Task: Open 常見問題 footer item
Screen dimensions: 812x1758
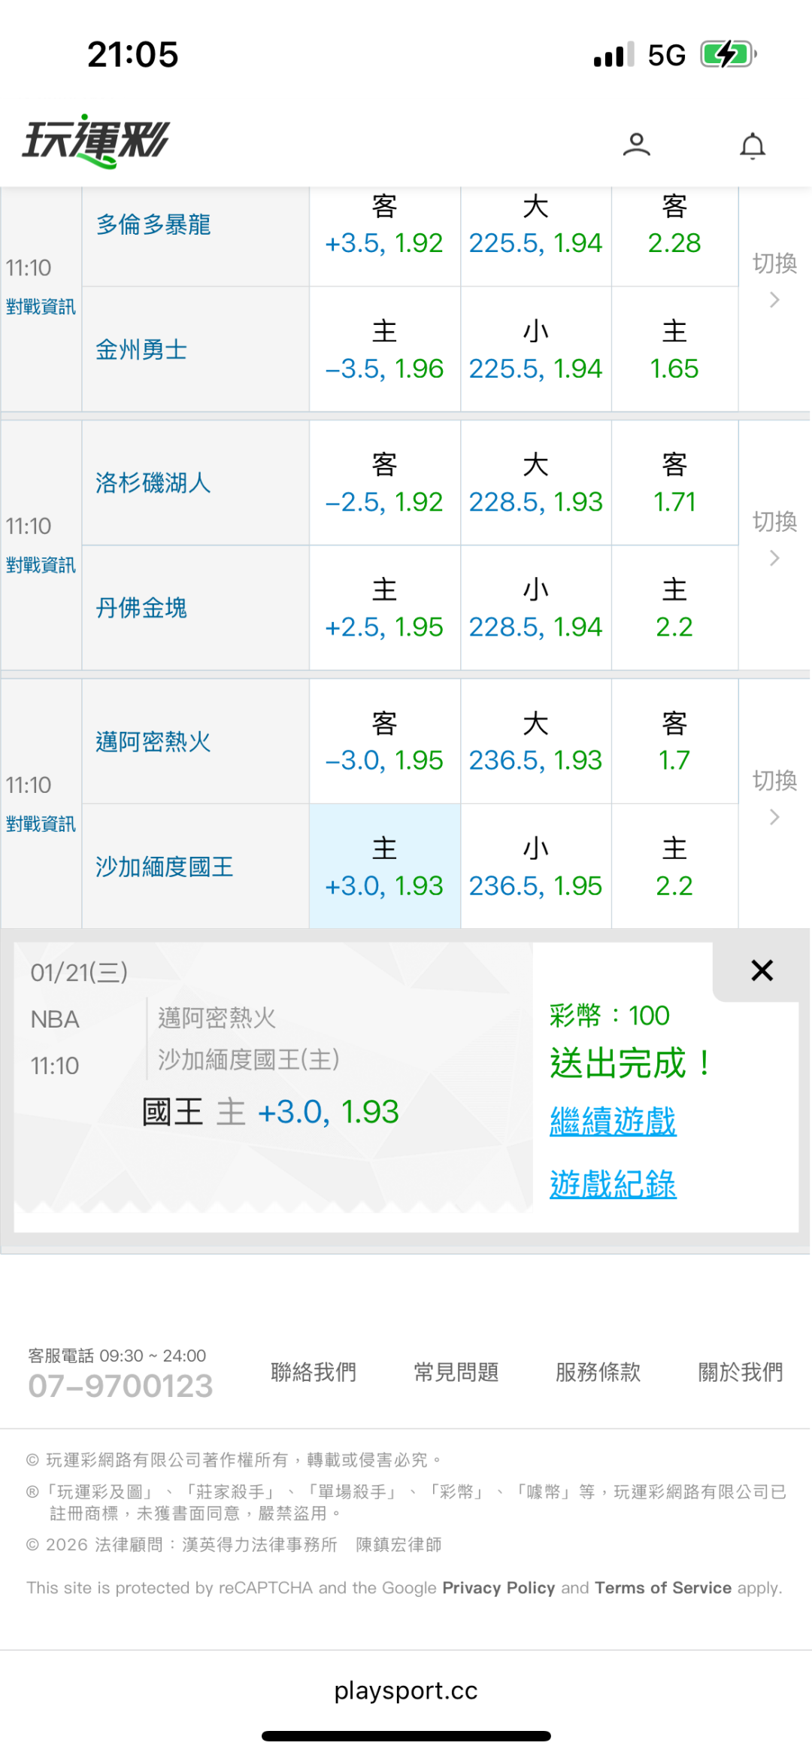Action: tap(456, 1372)
